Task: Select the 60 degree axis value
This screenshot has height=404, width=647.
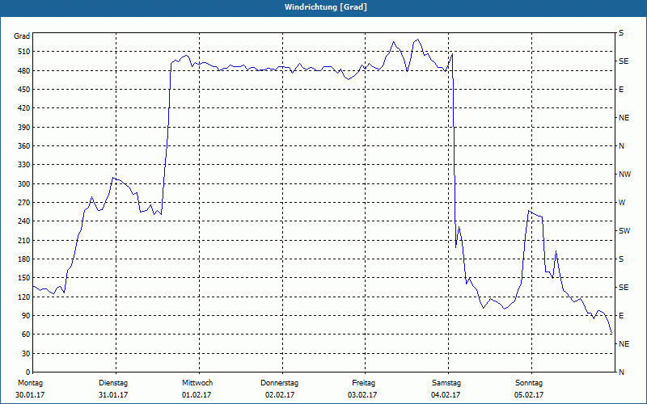Action: click(25, 335)
